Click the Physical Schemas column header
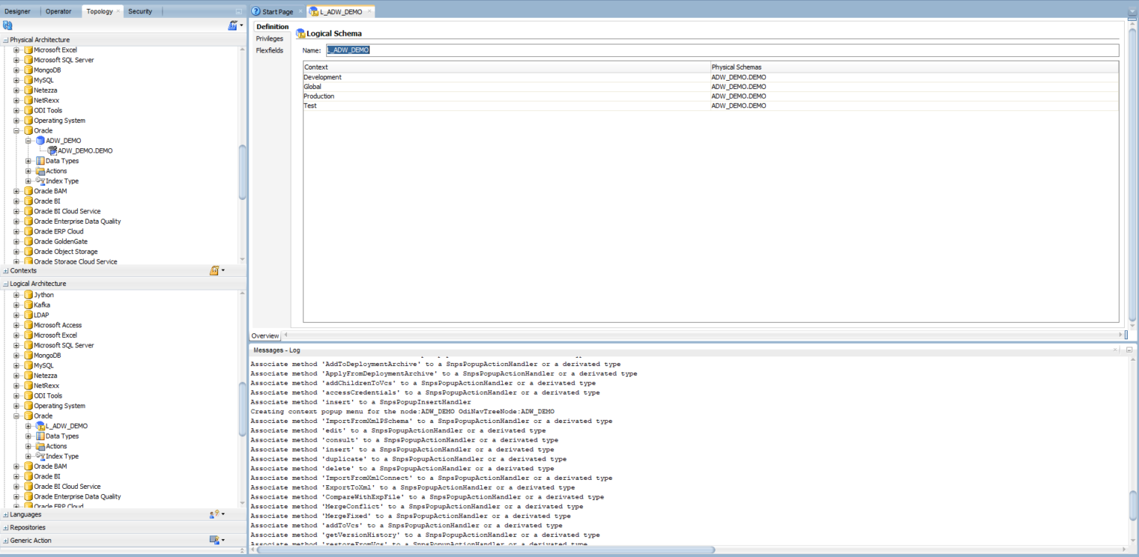 (914, 67)
